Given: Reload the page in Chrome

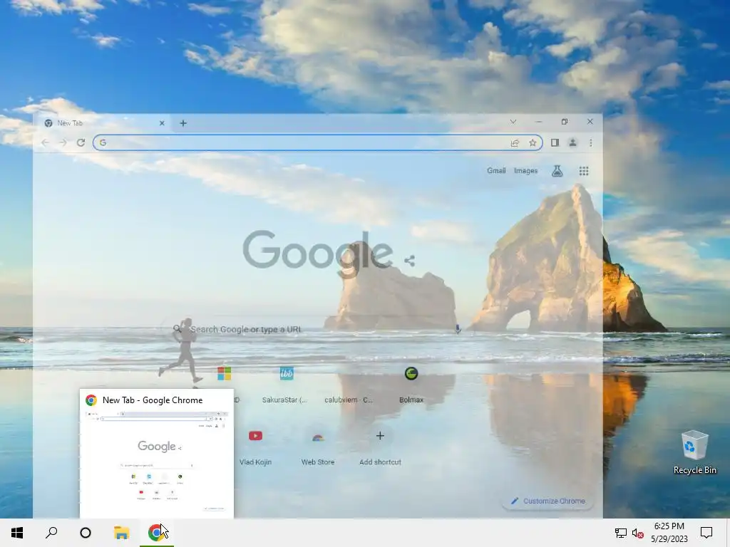Looking at the screenshot, I should (x=81, y=142).
